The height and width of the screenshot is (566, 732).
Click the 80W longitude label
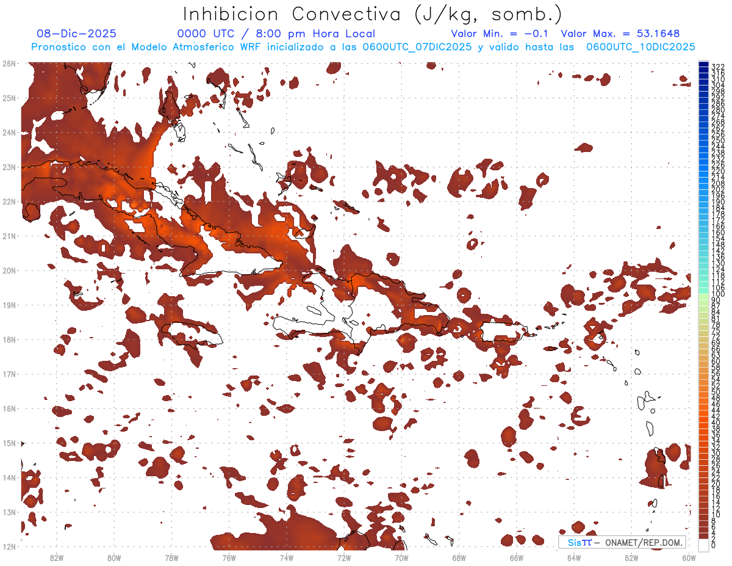[x=113, y=558]
